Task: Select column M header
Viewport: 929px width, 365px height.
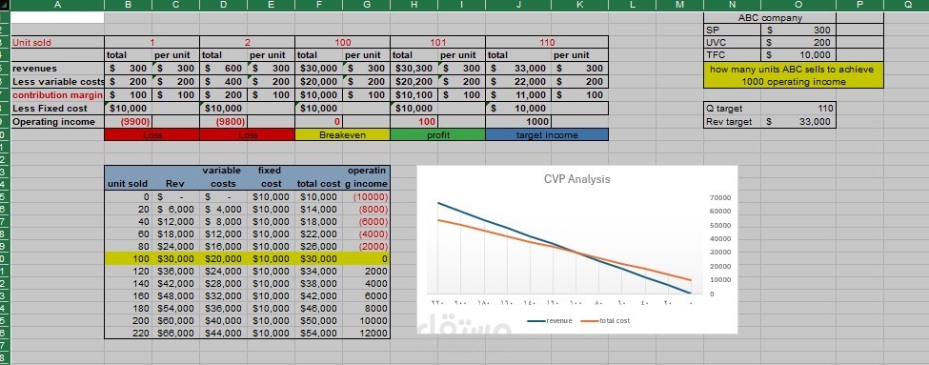Action: click(679, 5)
